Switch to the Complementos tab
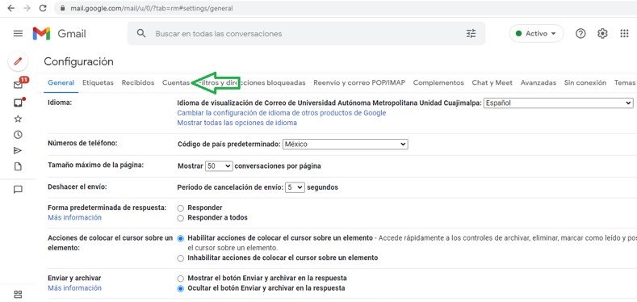This screenshot has width=637, height=302. [x=438, y=82]
